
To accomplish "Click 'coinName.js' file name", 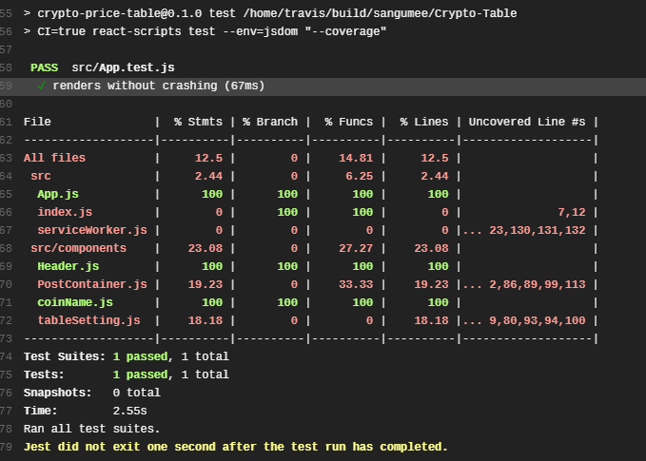I will point(75,302).
